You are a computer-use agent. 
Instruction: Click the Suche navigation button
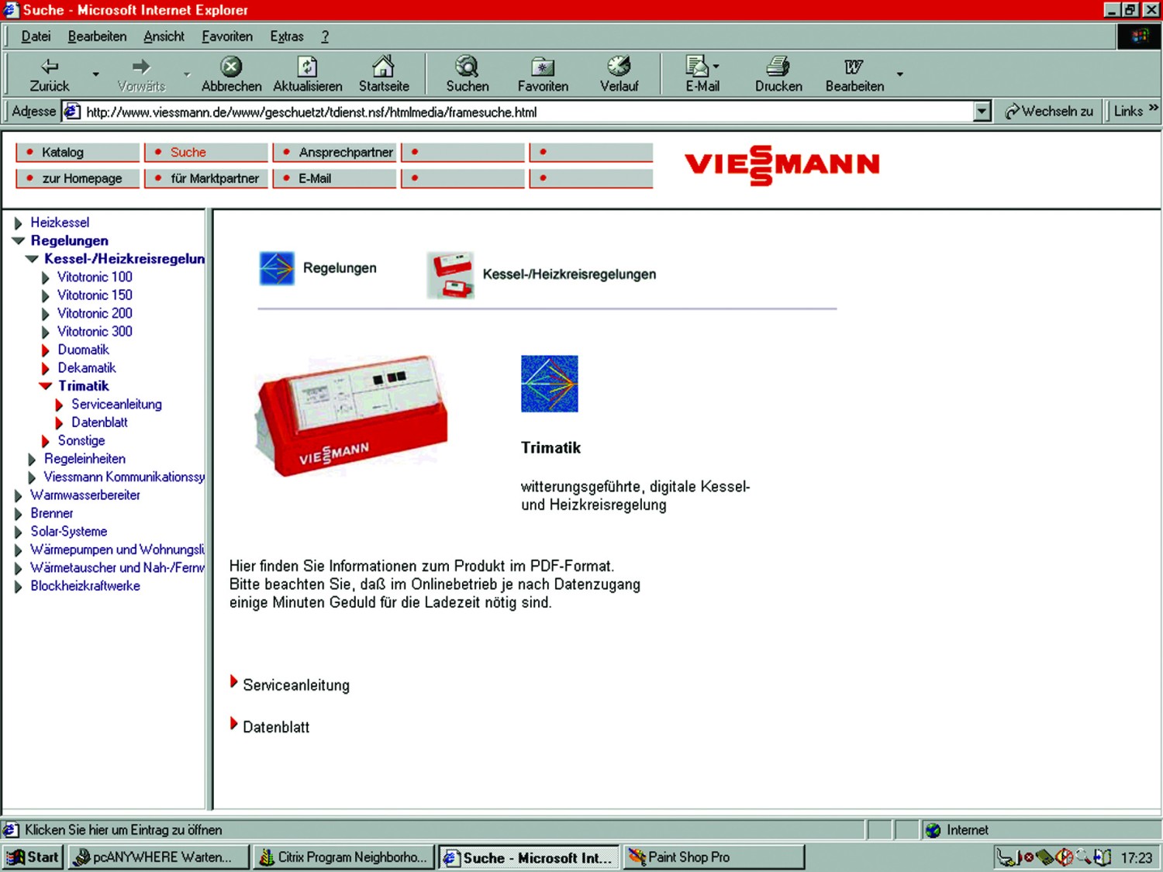coord(205,152)
